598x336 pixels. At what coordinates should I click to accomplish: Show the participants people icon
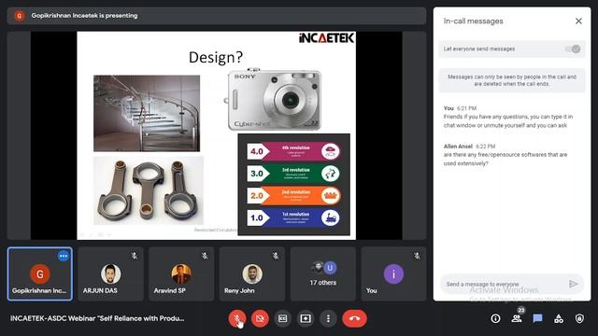coord(517,318)
